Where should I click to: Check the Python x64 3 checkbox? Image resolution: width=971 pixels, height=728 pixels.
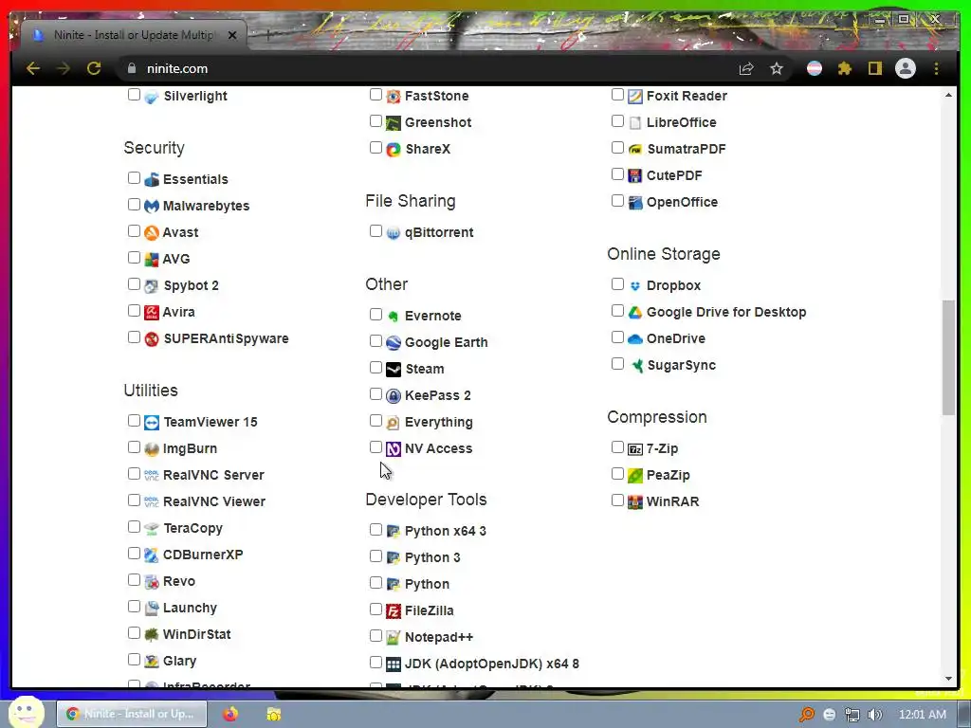(x=376, y=529)
